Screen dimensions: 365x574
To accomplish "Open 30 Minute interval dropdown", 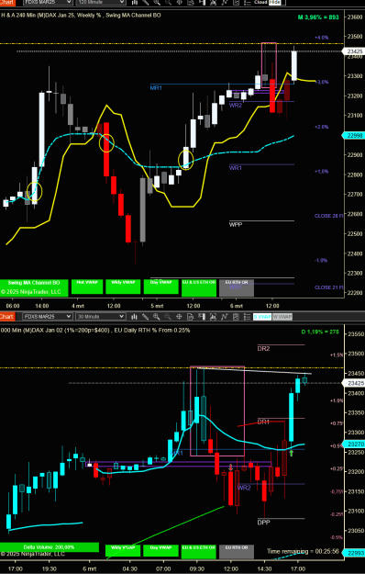I will 101,317.
